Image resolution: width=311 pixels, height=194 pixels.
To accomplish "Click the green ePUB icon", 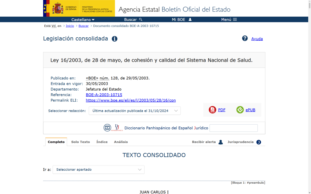I will pos(240,110).
